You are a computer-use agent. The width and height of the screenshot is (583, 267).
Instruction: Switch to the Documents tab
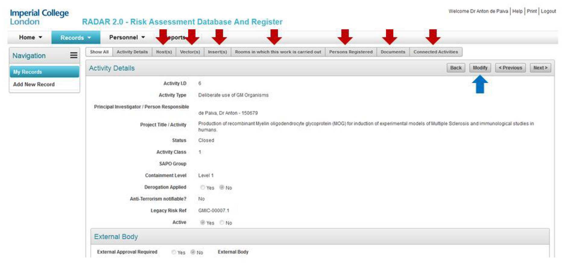392,52
